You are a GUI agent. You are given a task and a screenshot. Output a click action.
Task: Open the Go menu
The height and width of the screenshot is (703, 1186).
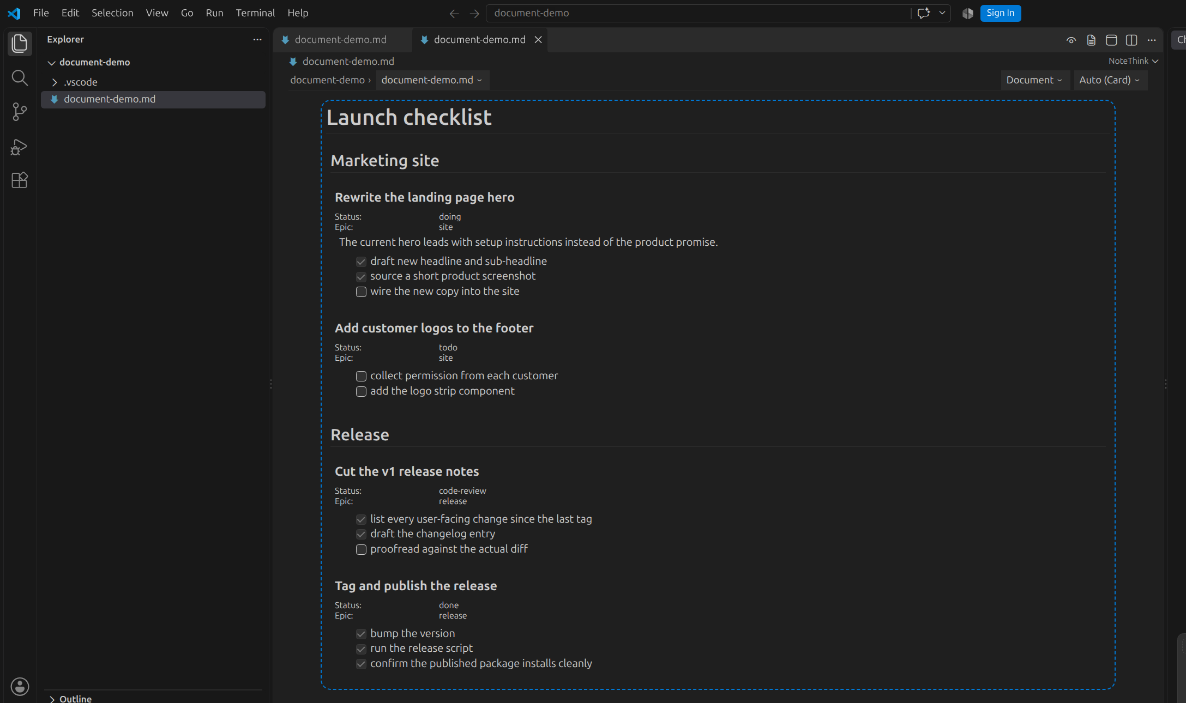tap(187, 13)
